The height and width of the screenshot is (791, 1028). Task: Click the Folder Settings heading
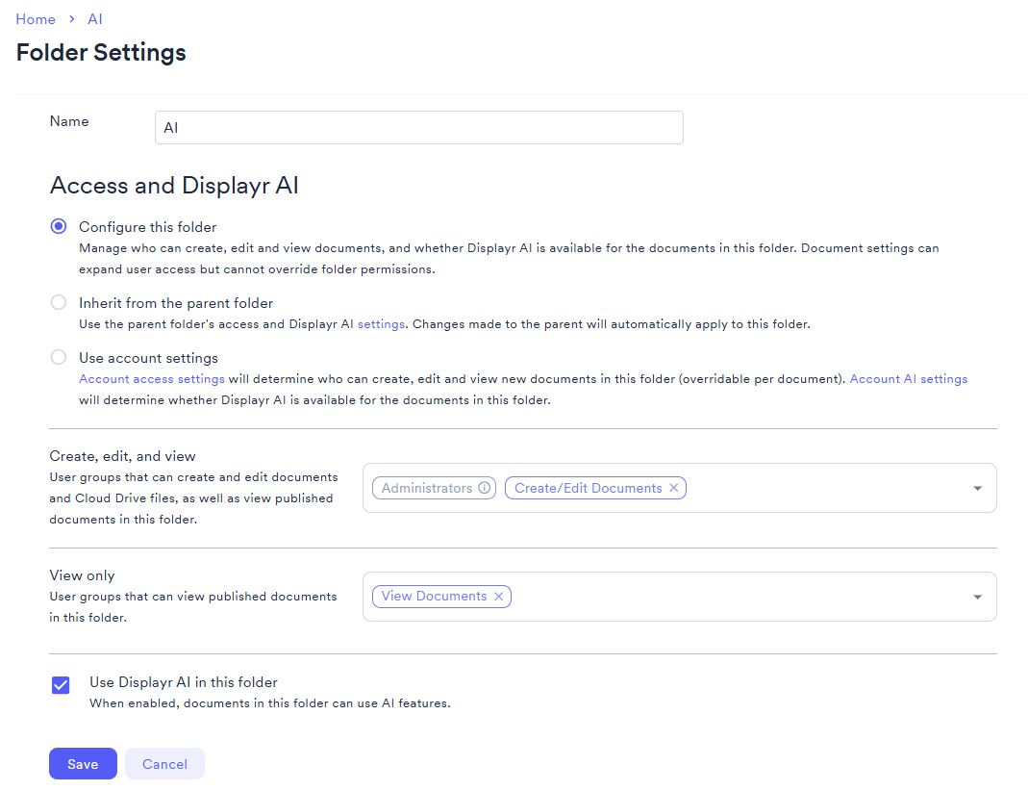click(101, 53)
